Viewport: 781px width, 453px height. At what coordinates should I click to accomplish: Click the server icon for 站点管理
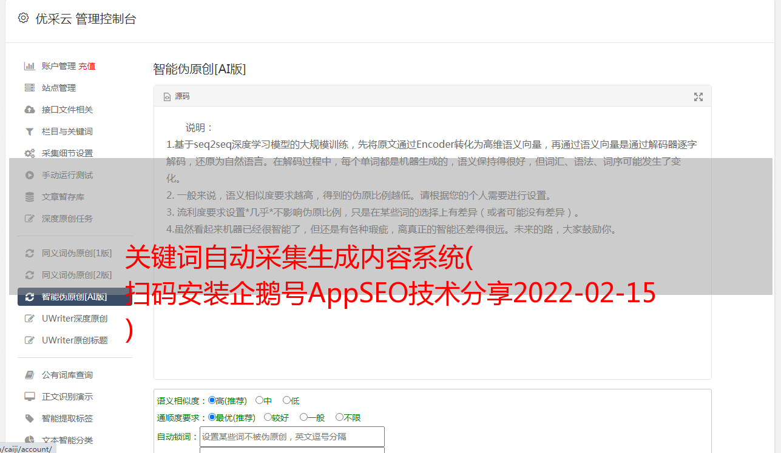pos(29,88)
